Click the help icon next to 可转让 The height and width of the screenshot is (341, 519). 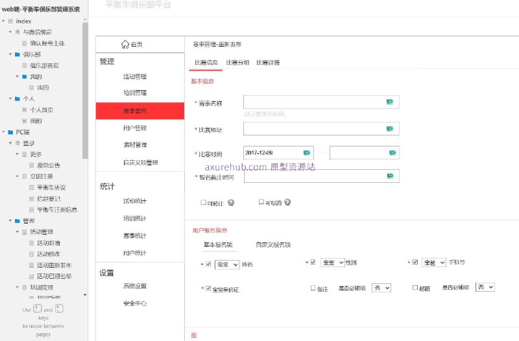tap(231, 203)
